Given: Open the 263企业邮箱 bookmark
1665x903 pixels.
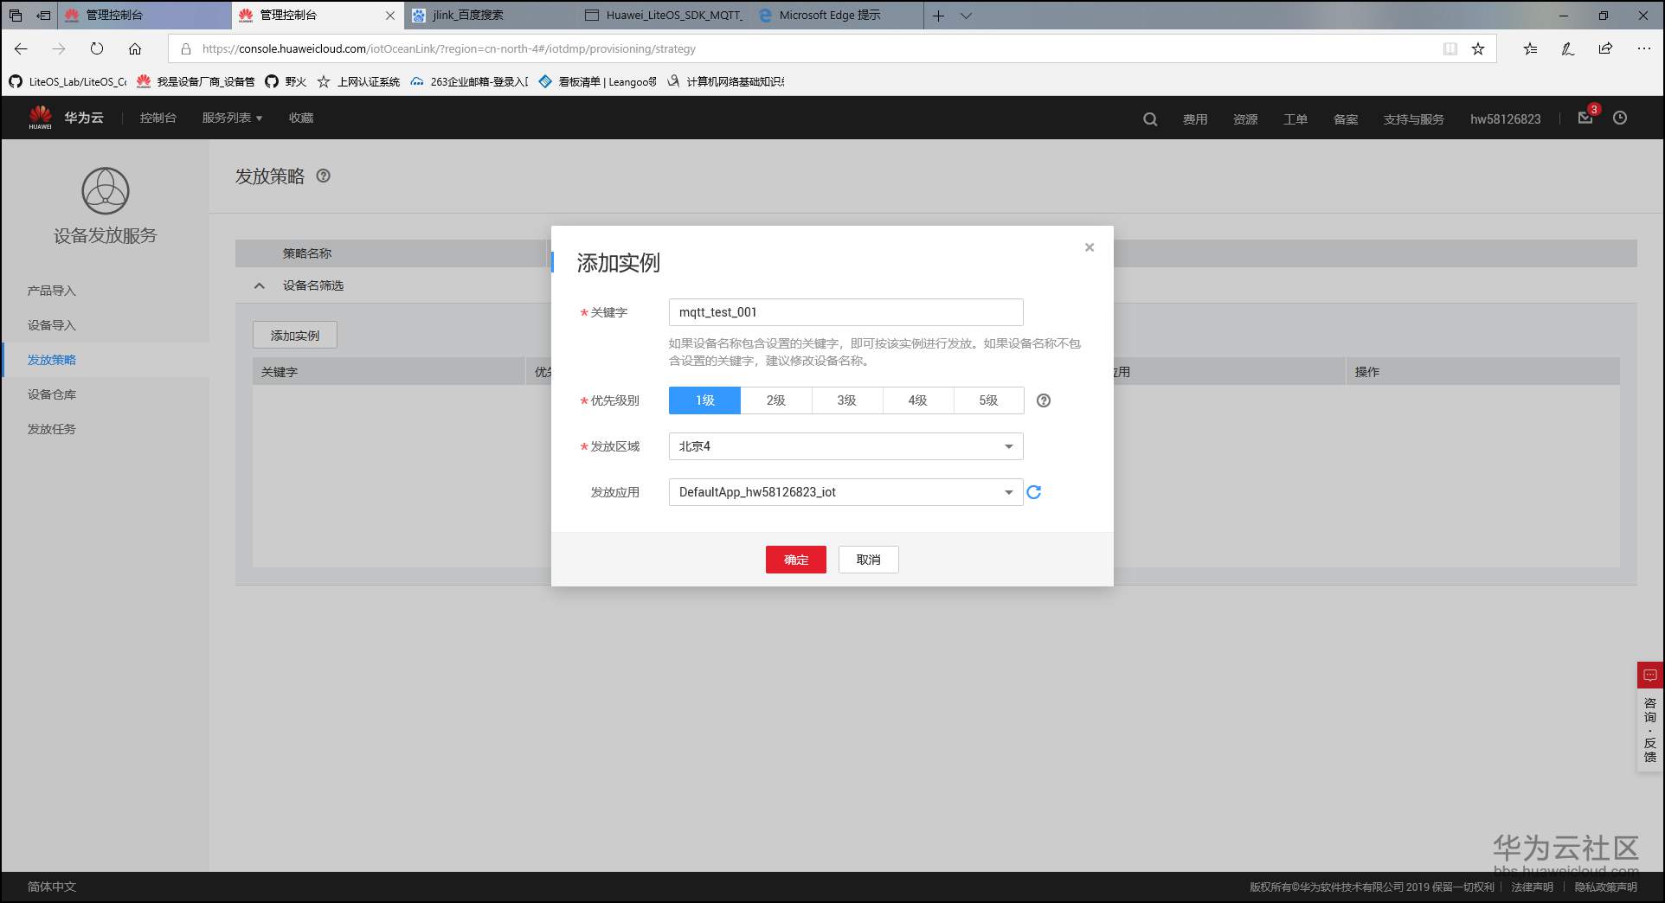Looking at the screenshot, I should click(x=470, y=81).
